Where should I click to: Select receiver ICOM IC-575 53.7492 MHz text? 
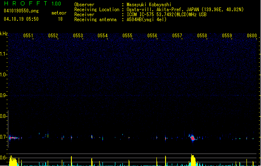[x=167, y=15]
